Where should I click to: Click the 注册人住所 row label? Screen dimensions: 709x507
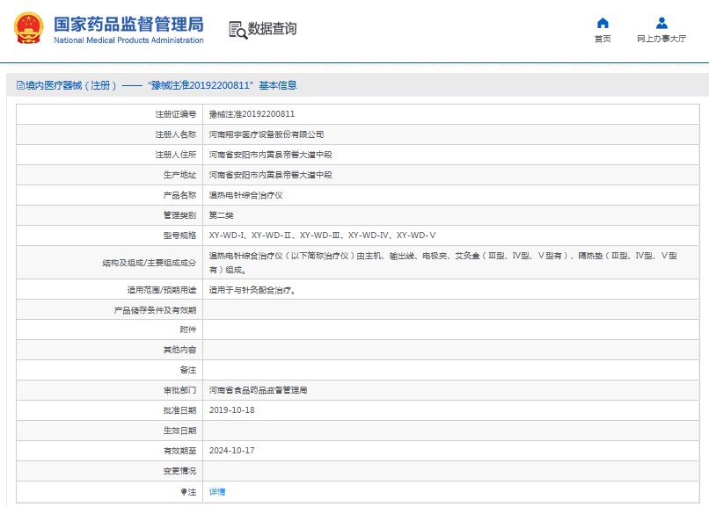pos(176,155)
